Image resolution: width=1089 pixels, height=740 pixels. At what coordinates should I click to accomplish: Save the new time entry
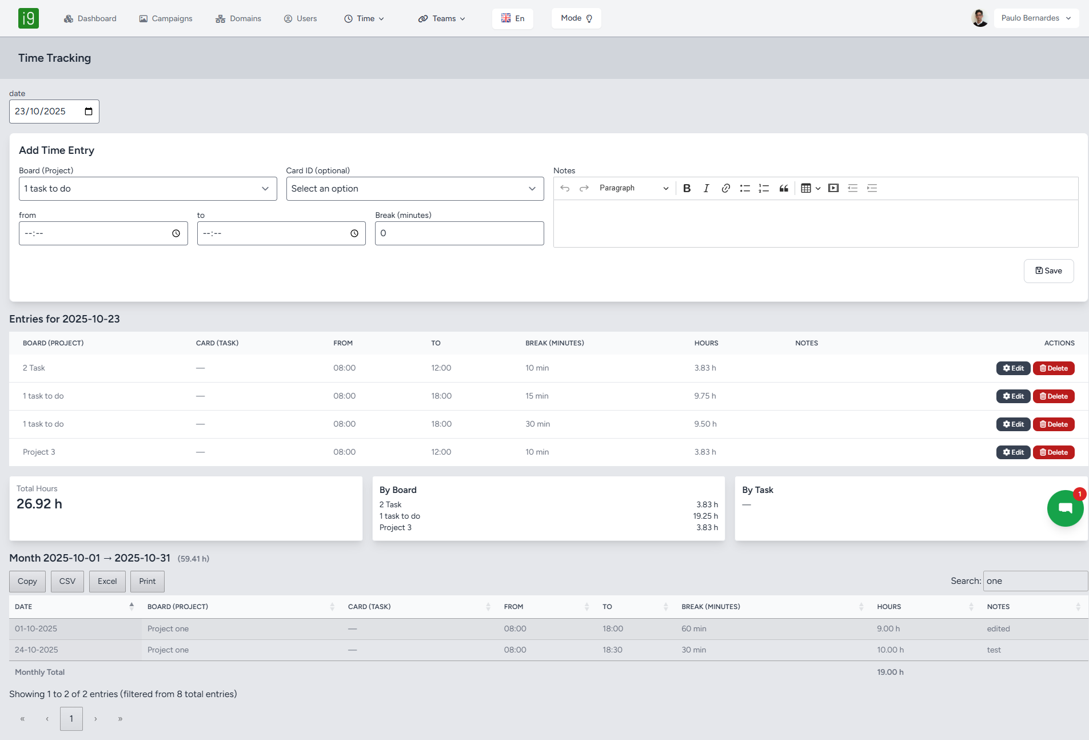(1048, 271)
